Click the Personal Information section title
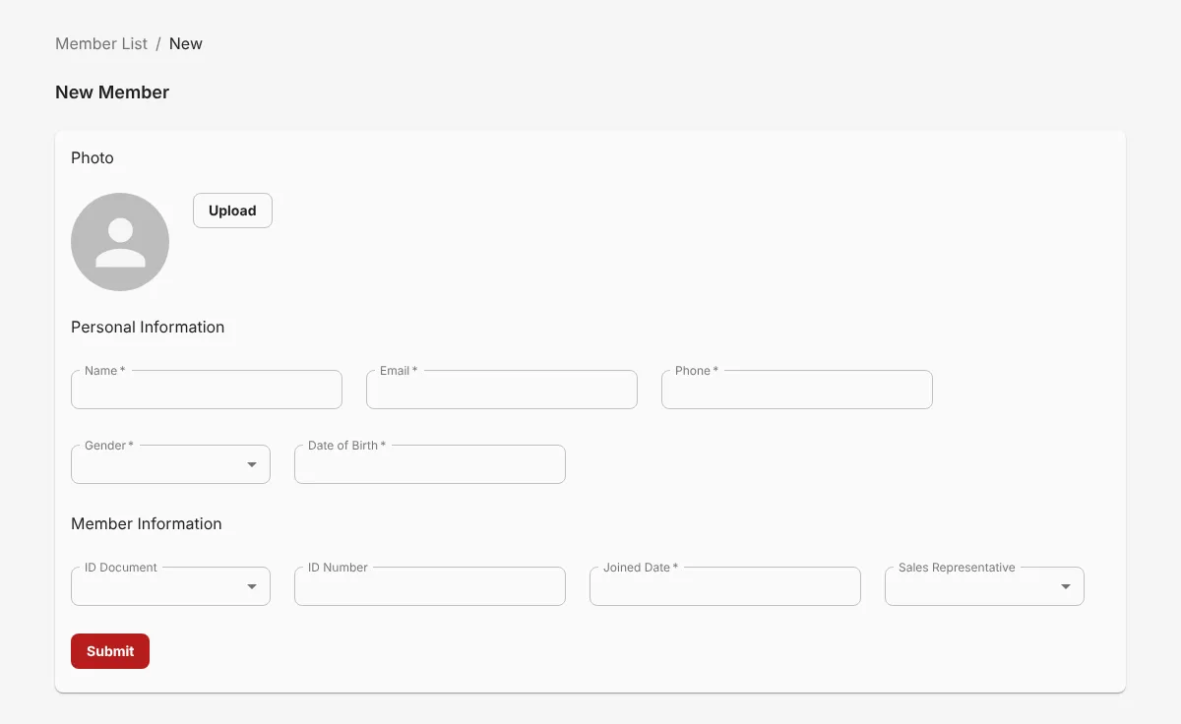The width and height of the screenshot is (1181, 724). 148,327
